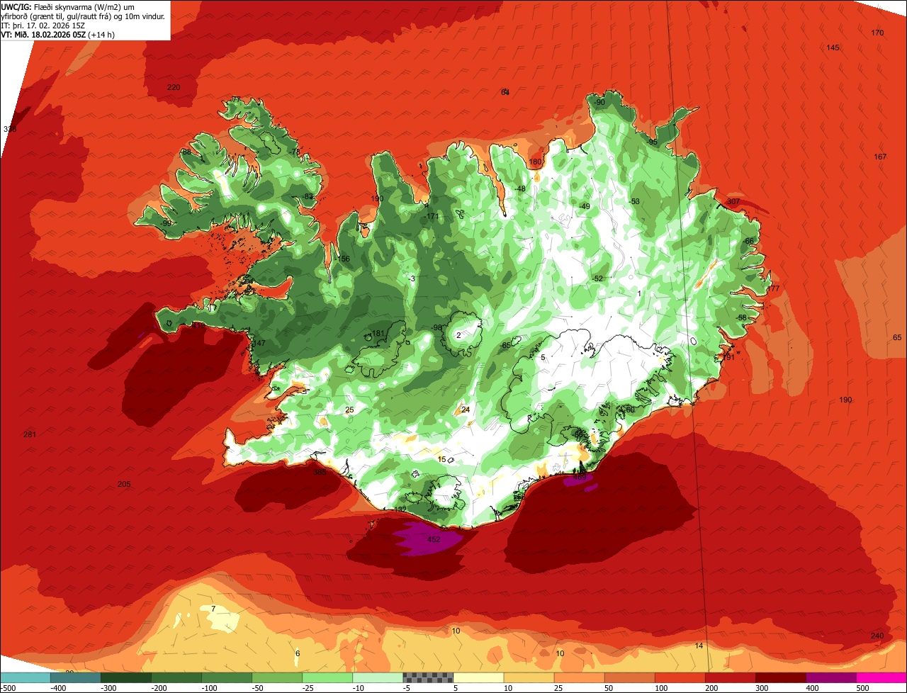Click the '64' value north of Iceland

click(505, 92)
